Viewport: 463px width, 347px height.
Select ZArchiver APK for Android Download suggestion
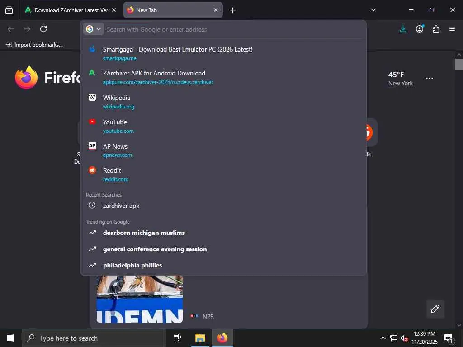223,77
